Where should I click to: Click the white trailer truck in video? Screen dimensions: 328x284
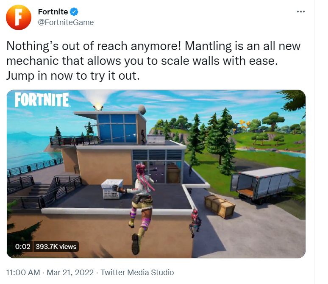point(265,184)
